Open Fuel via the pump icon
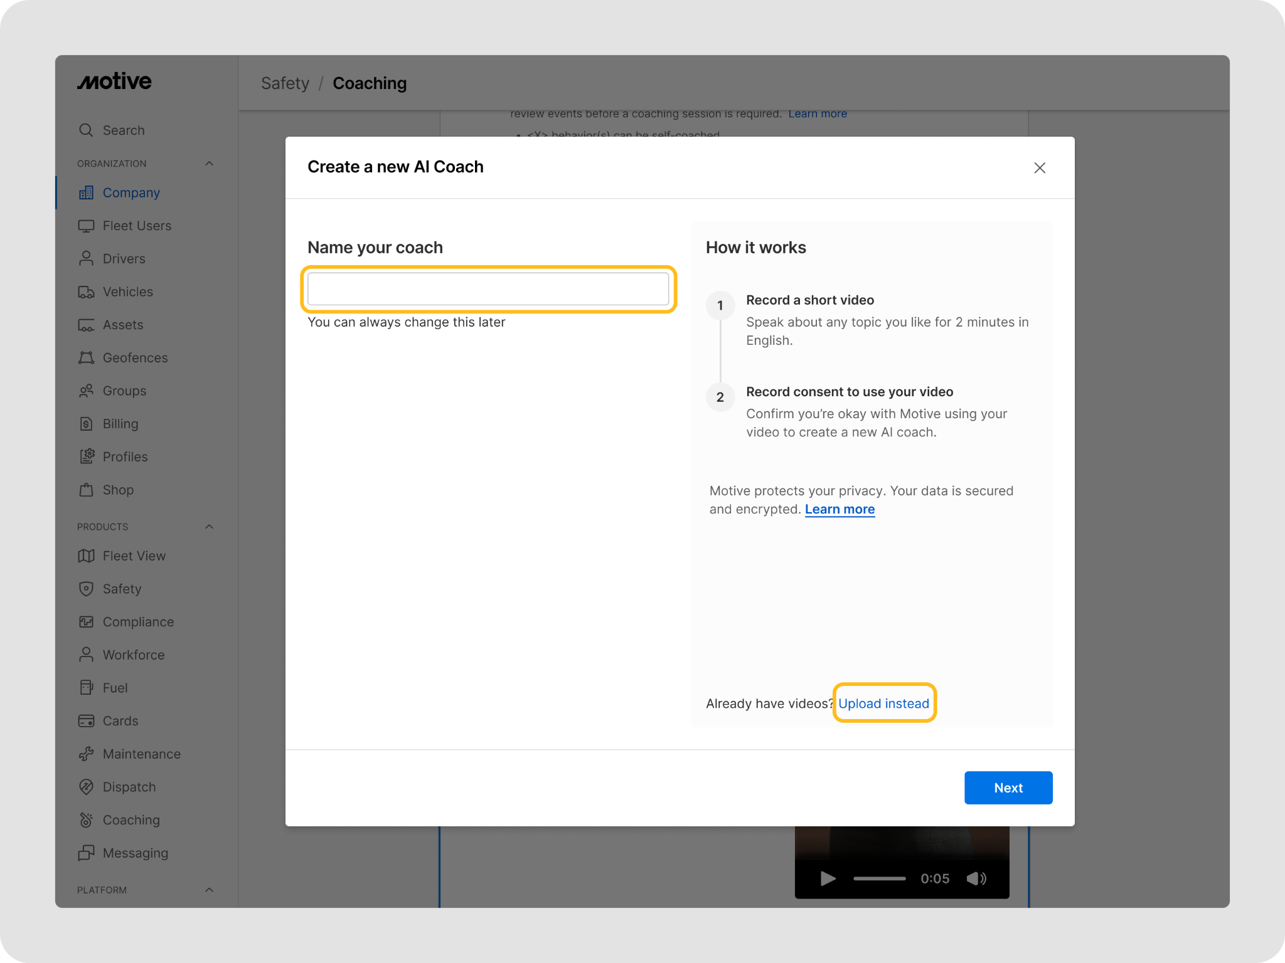This screenshot has height=963, width=1285. point(86,688)
